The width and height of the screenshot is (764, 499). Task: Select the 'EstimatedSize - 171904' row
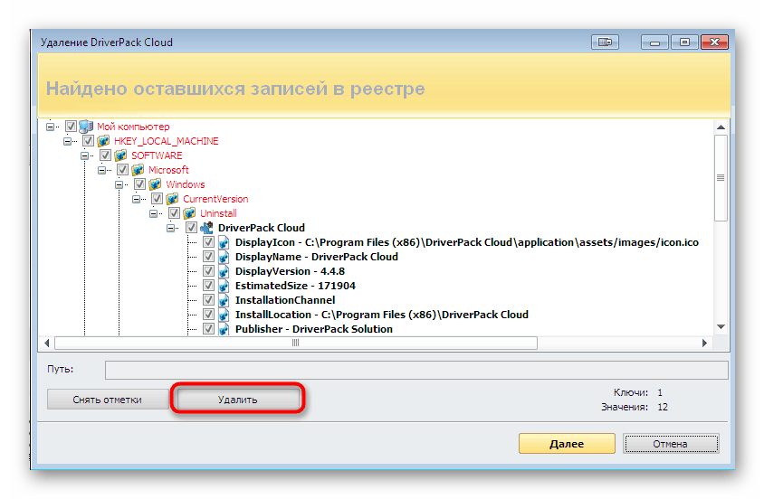pos(295,286)
